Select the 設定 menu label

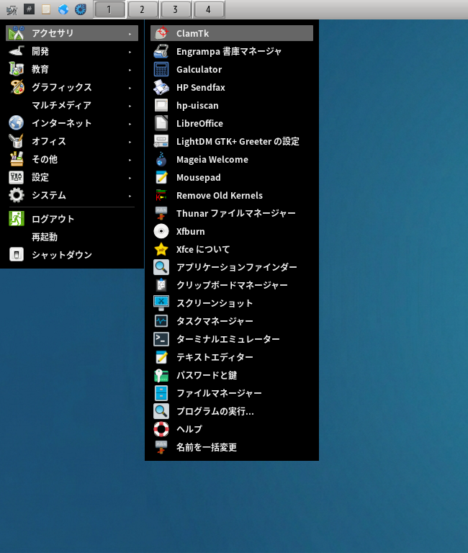[x=40, y=177]
